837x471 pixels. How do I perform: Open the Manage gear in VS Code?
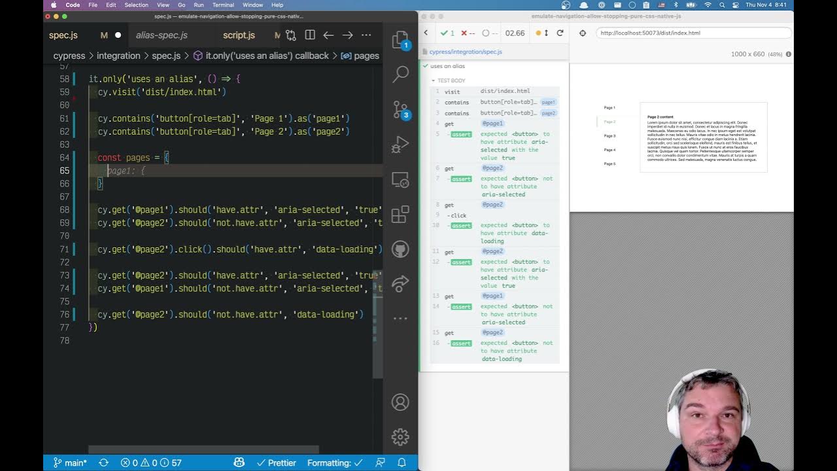tap(400, 436)
